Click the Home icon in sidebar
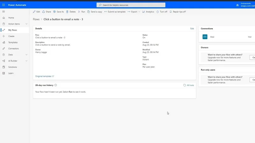This screenshot has height=143, width=255. click(4, 18)
